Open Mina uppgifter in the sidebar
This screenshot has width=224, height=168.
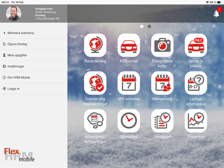coord(34,55)
